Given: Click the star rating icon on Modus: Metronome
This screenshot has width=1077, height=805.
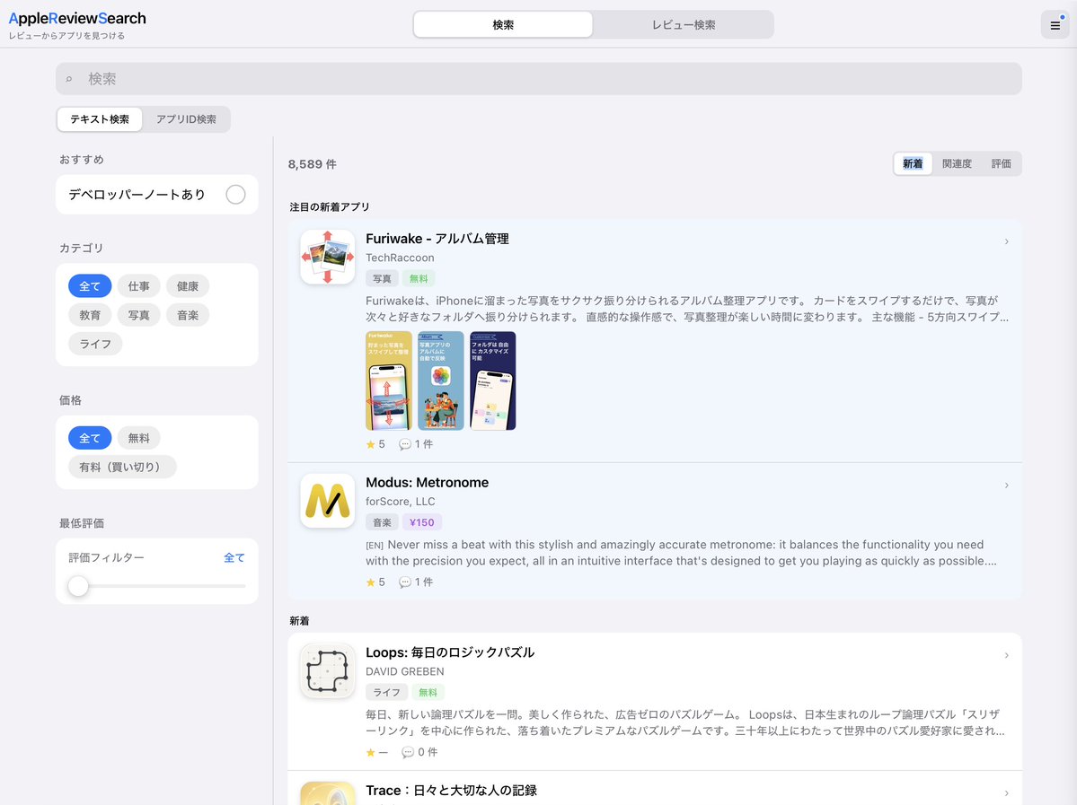Looking at the screenshot, I should [x=371, y=582].
